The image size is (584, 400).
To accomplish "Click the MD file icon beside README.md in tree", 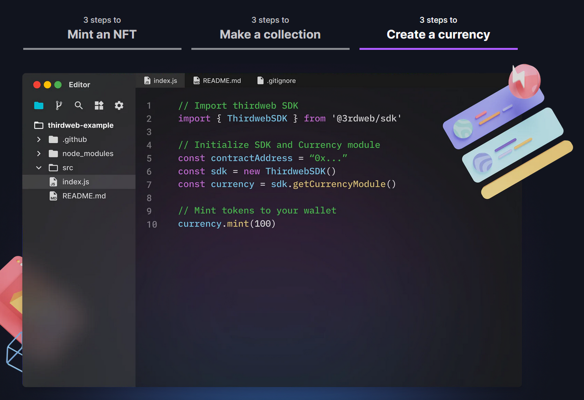I will click(x=53, y=196).
